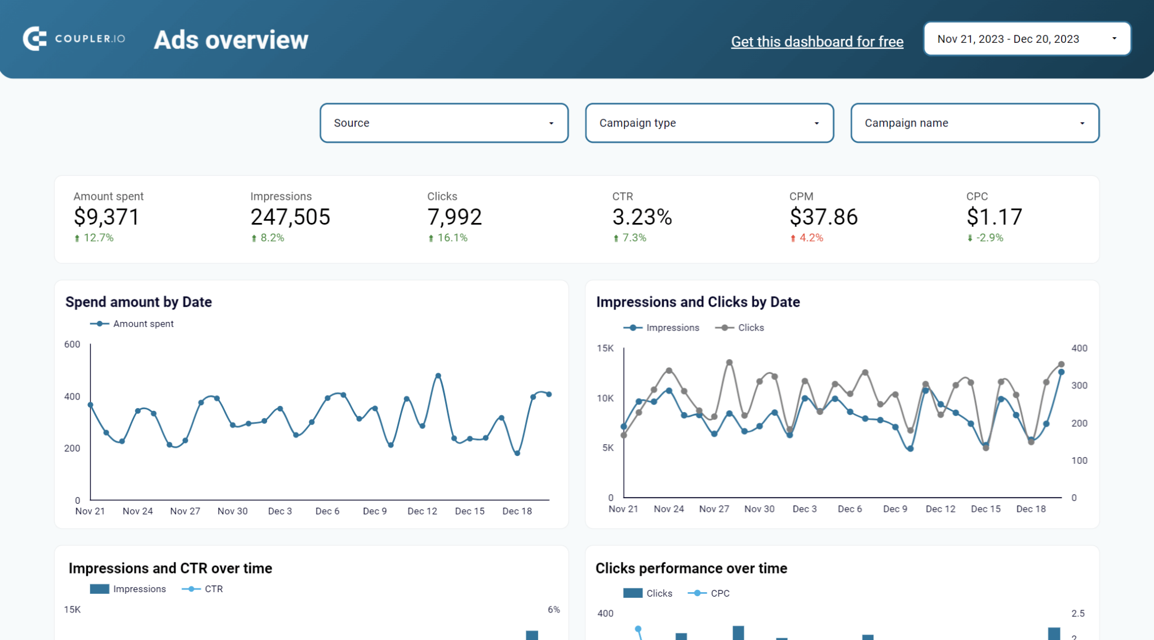Screen dimensions: 1154x640
Task: Click the Get this dashboard for free link
Action: click(817, 41)
